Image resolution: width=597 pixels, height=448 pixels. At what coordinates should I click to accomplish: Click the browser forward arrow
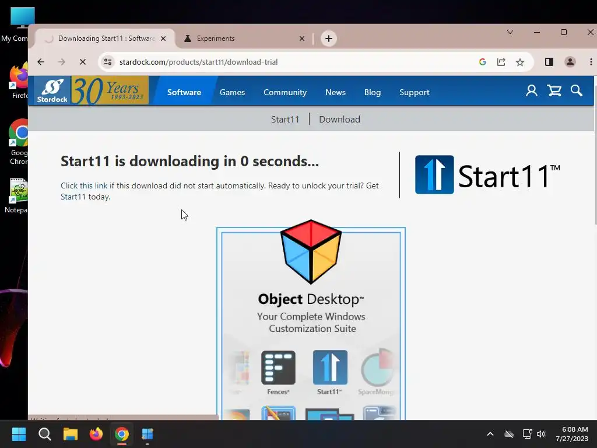pos(62,62)
